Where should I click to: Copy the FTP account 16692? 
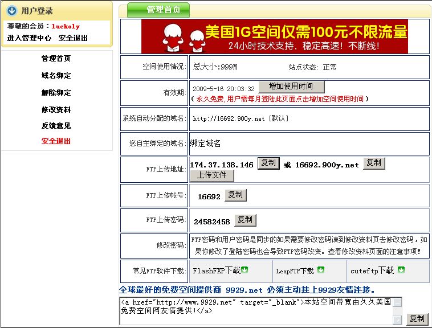point(235,195)
